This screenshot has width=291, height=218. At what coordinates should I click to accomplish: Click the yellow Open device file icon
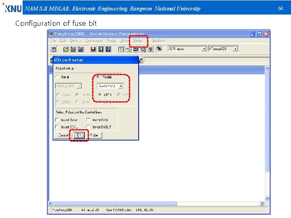(x=66, y=49)
